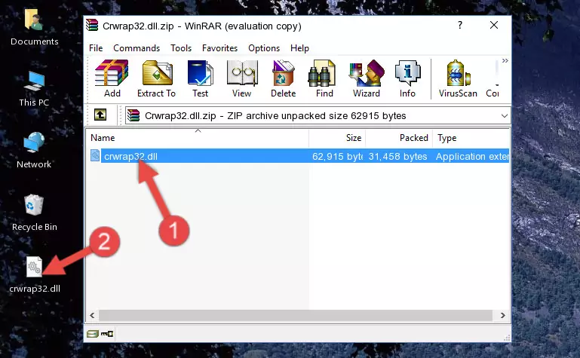The height and width of the screenshot is (358, 580).
Task: Open the Tools menu
Action: click(181, 48)
